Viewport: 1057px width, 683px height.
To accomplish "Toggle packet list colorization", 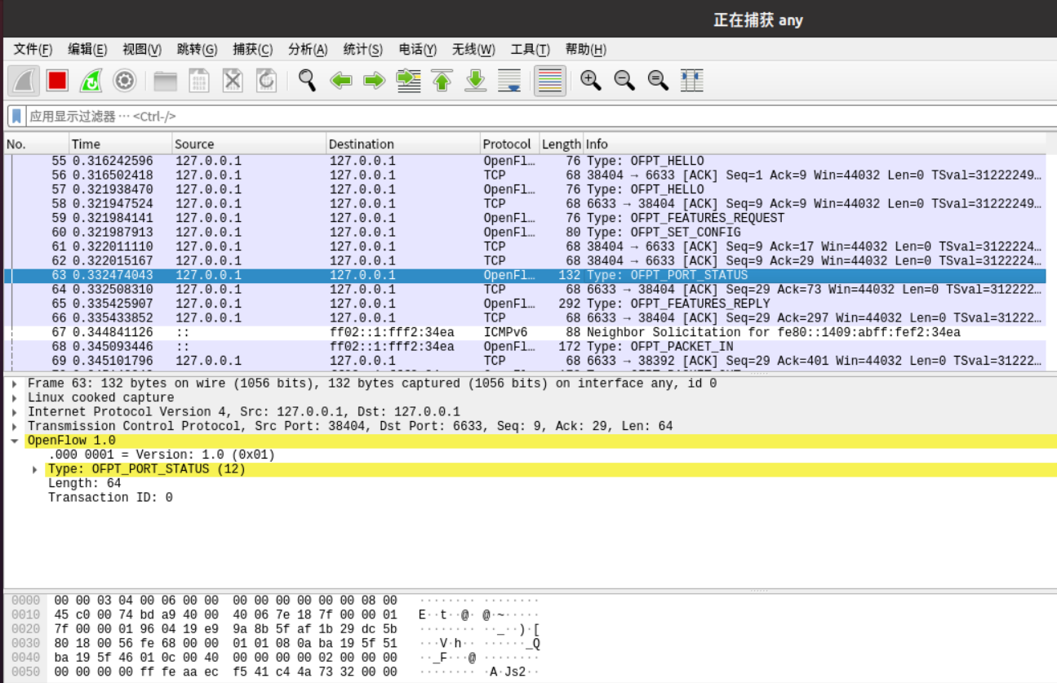I will (x=550, y=80).
